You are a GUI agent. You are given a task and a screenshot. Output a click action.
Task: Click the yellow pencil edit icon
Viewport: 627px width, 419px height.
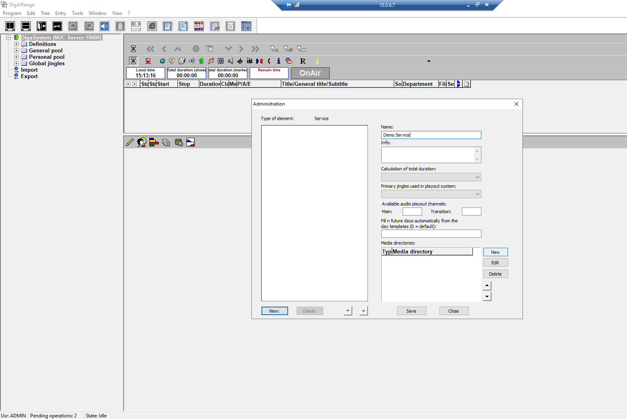click(x=130, y=142)
